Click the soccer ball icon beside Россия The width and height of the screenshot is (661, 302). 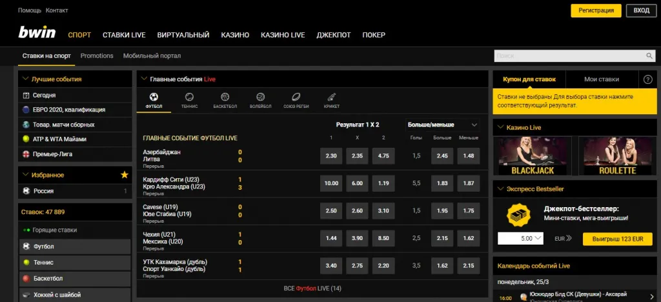click(x=26, y=191)
